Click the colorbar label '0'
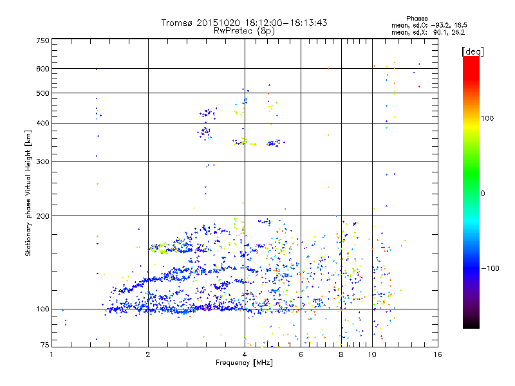The height and width of the screenshot is (386, 515). pos(483,193)
